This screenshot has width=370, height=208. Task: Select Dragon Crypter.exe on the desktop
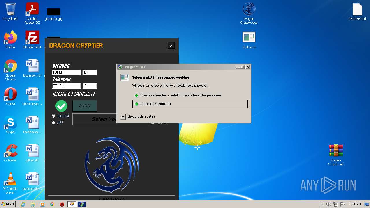[x=249, y=13]
